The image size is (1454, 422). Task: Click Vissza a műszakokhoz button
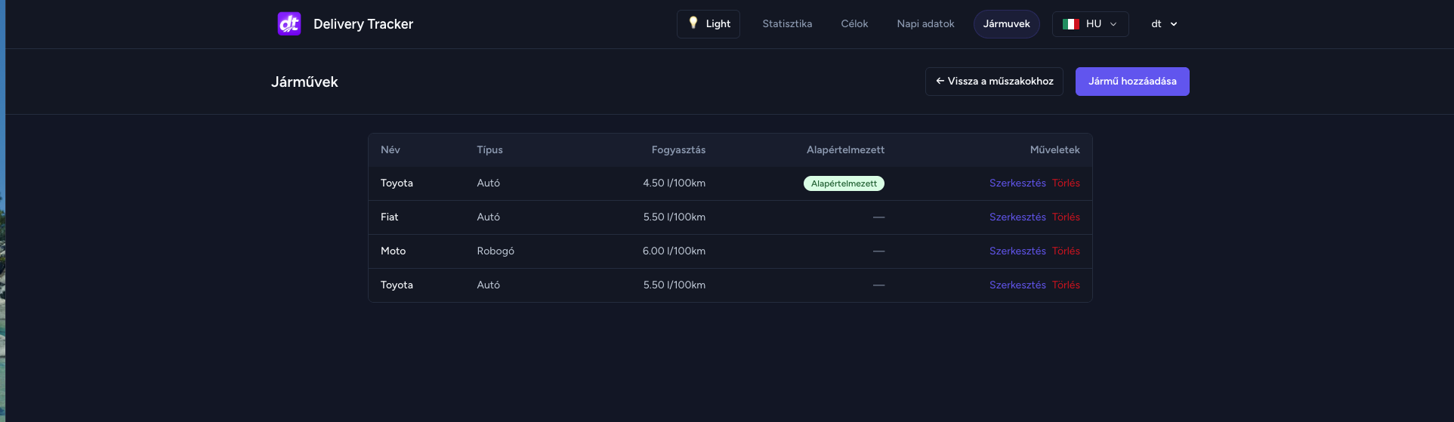pos(994,82)
